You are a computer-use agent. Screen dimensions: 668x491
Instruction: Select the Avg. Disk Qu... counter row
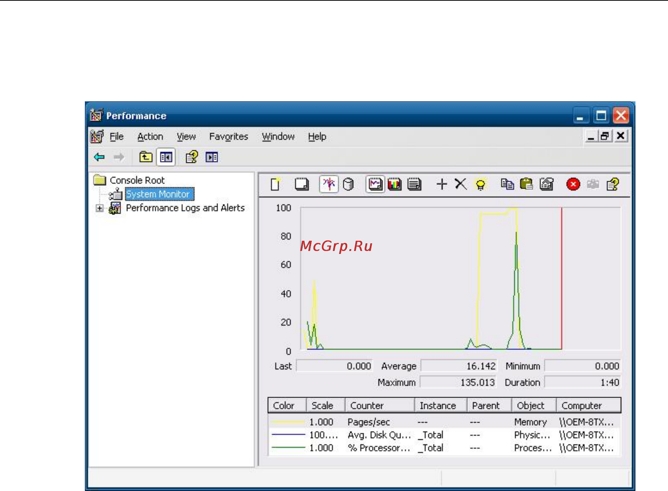click(444, 435)
